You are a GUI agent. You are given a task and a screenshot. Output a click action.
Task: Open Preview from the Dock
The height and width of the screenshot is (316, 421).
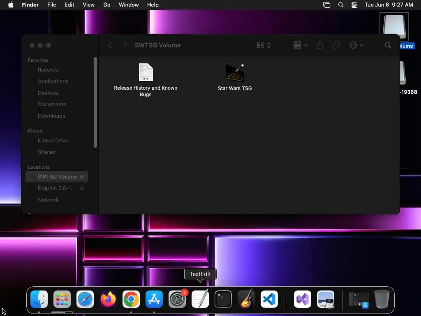click(x=326, y=299)
